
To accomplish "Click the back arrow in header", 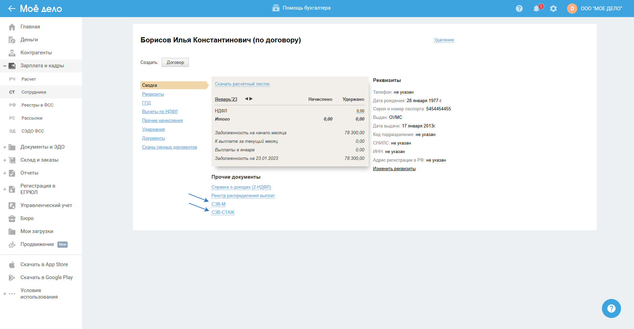I will (x=12, y=9).
